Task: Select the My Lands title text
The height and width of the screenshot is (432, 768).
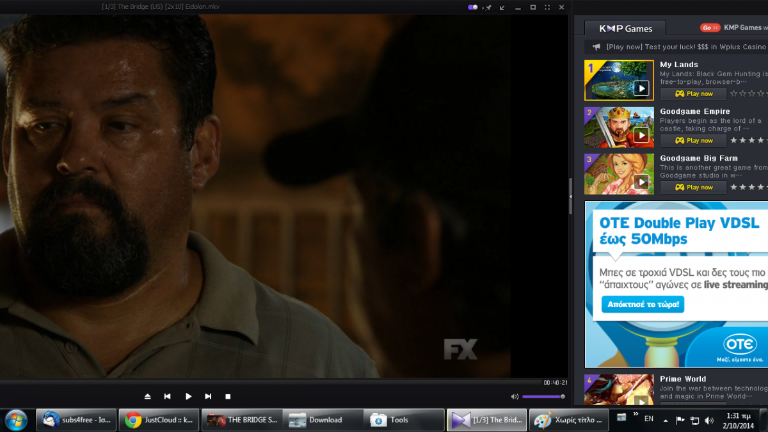Action: click(x=679, y=65)
